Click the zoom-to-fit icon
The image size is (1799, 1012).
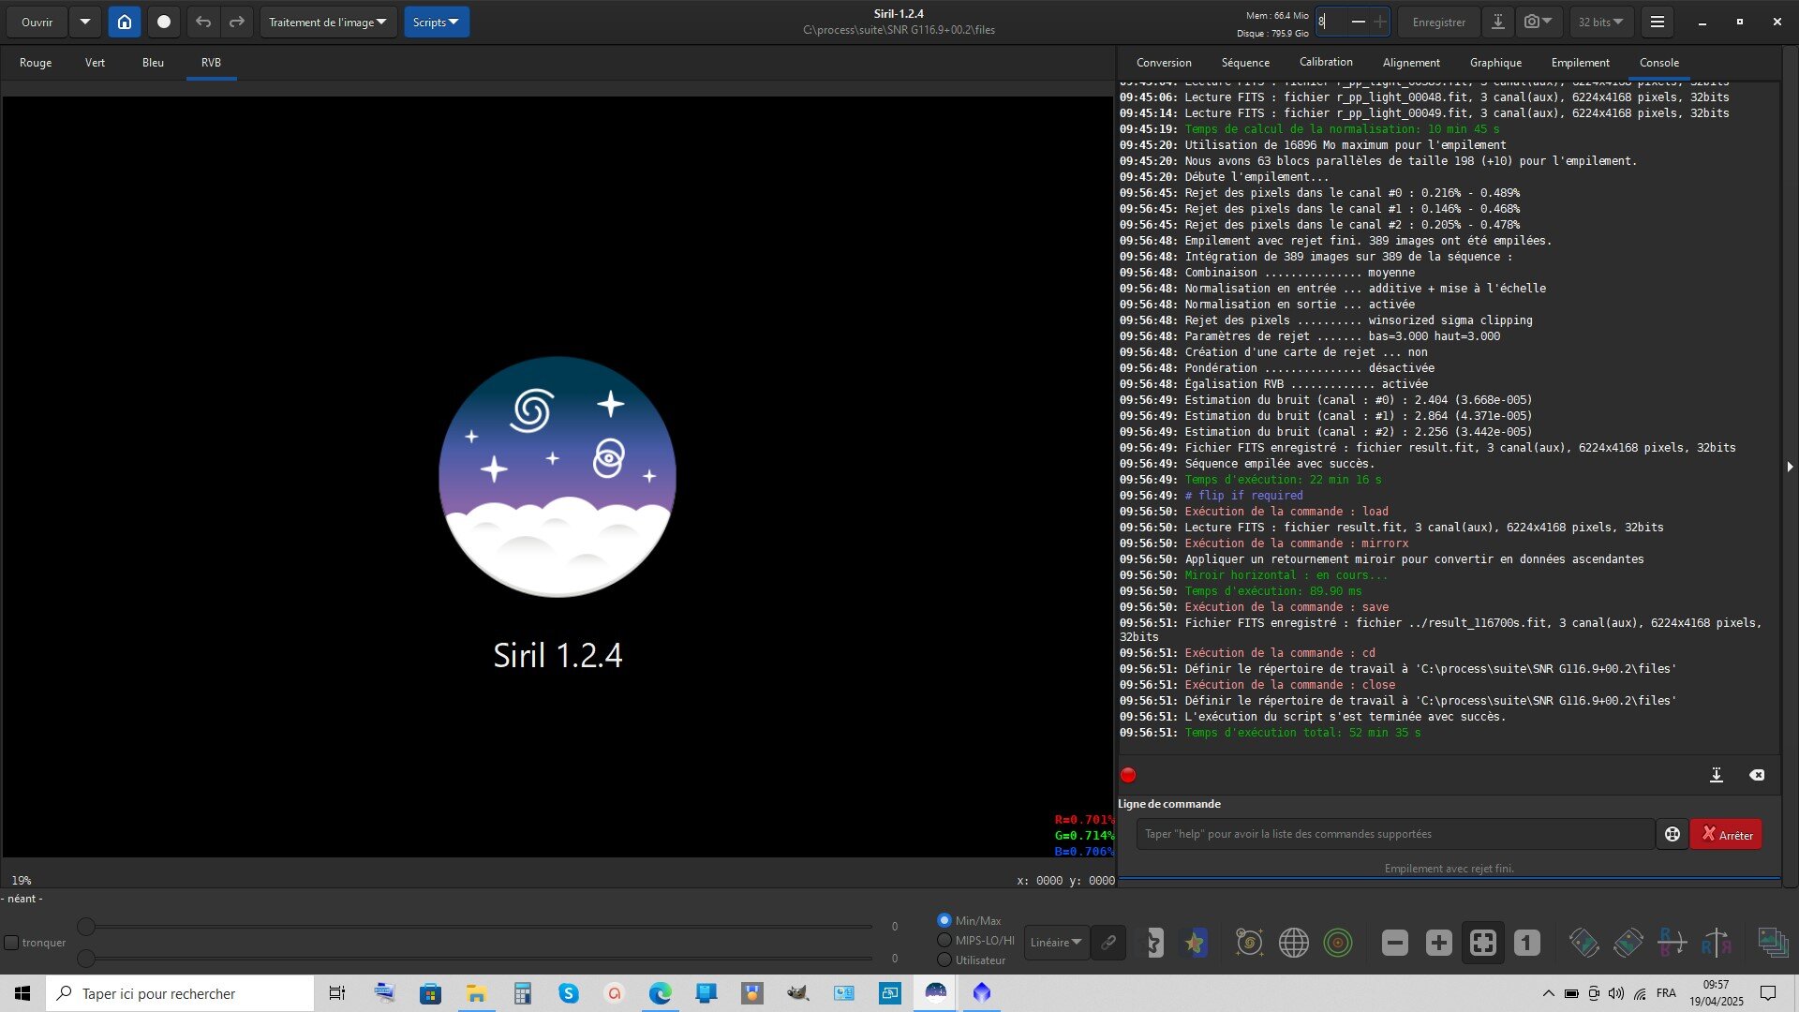(1482, 943)
